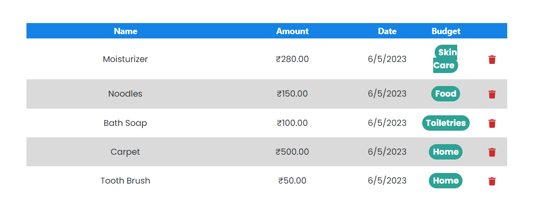Click the Home tag beside Tooth Brush
538x209 pixels.
(x=446, y=181)
